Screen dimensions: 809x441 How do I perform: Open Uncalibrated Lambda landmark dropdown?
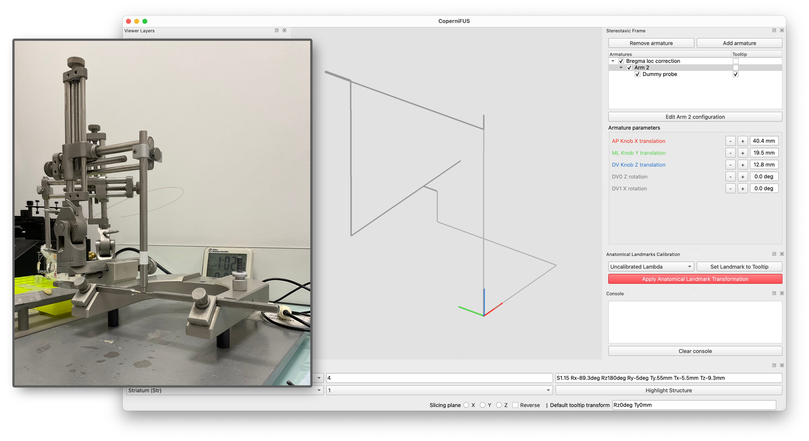(651, 267)
